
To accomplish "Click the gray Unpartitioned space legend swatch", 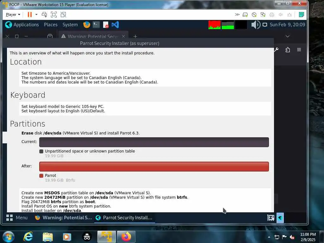I will (x=41, y=152).
